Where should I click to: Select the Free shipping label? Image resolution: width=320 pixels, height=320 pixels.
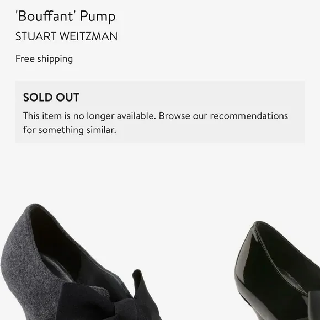(44, 59)
